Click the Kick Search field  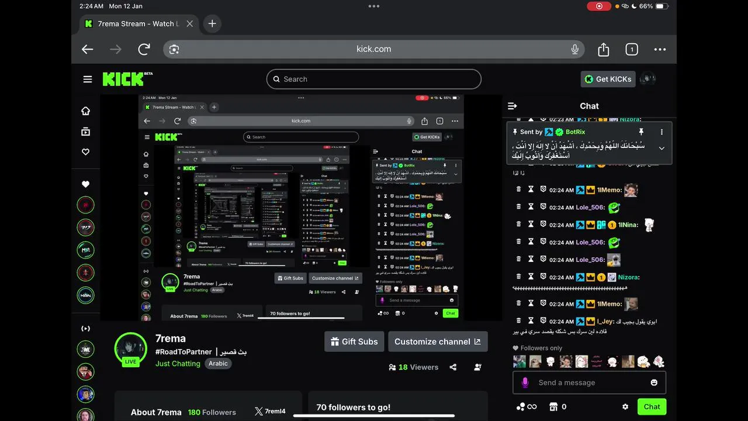(x=374, y=79)
